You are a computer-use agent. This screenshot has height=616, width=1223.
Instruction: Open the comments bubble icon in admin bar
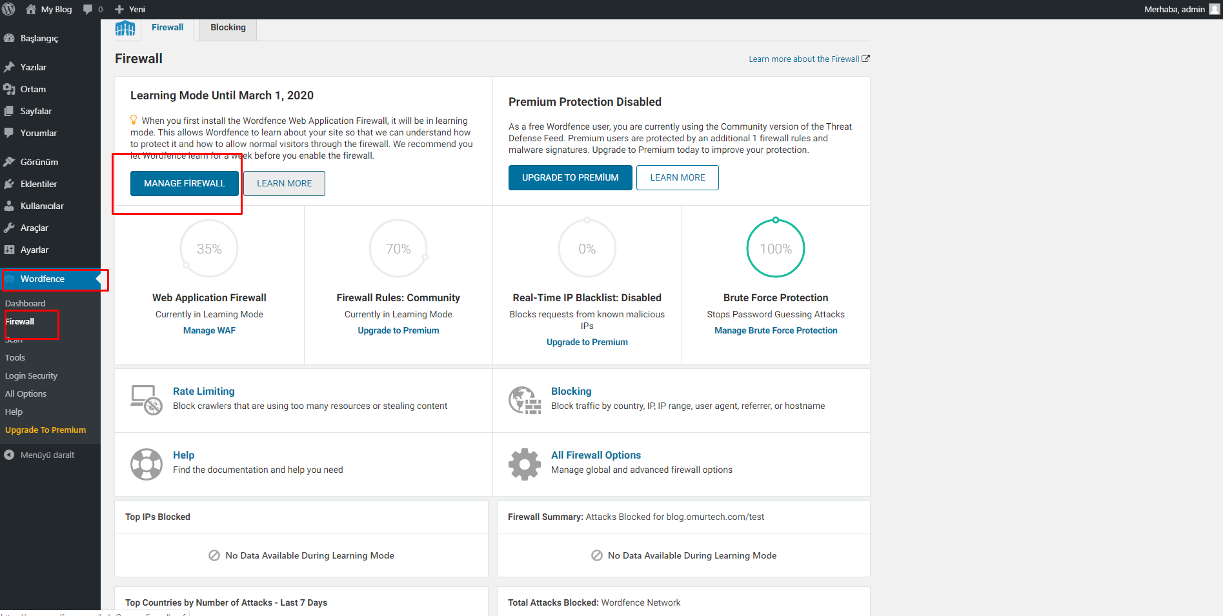tap(88, 9)
